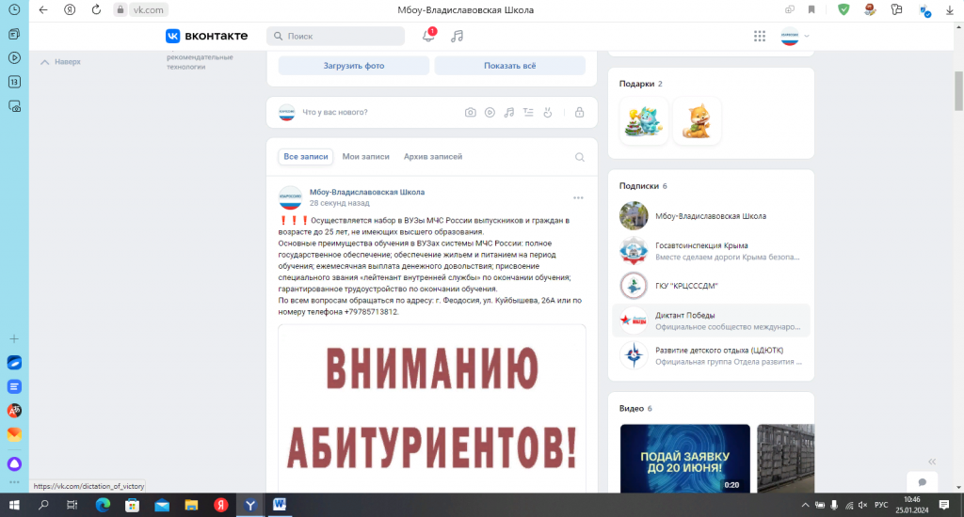Image resolution: width=964 pixels, height=517 pixels.
Task: Switch to the "Архив записей" tab
Action: 433,157
